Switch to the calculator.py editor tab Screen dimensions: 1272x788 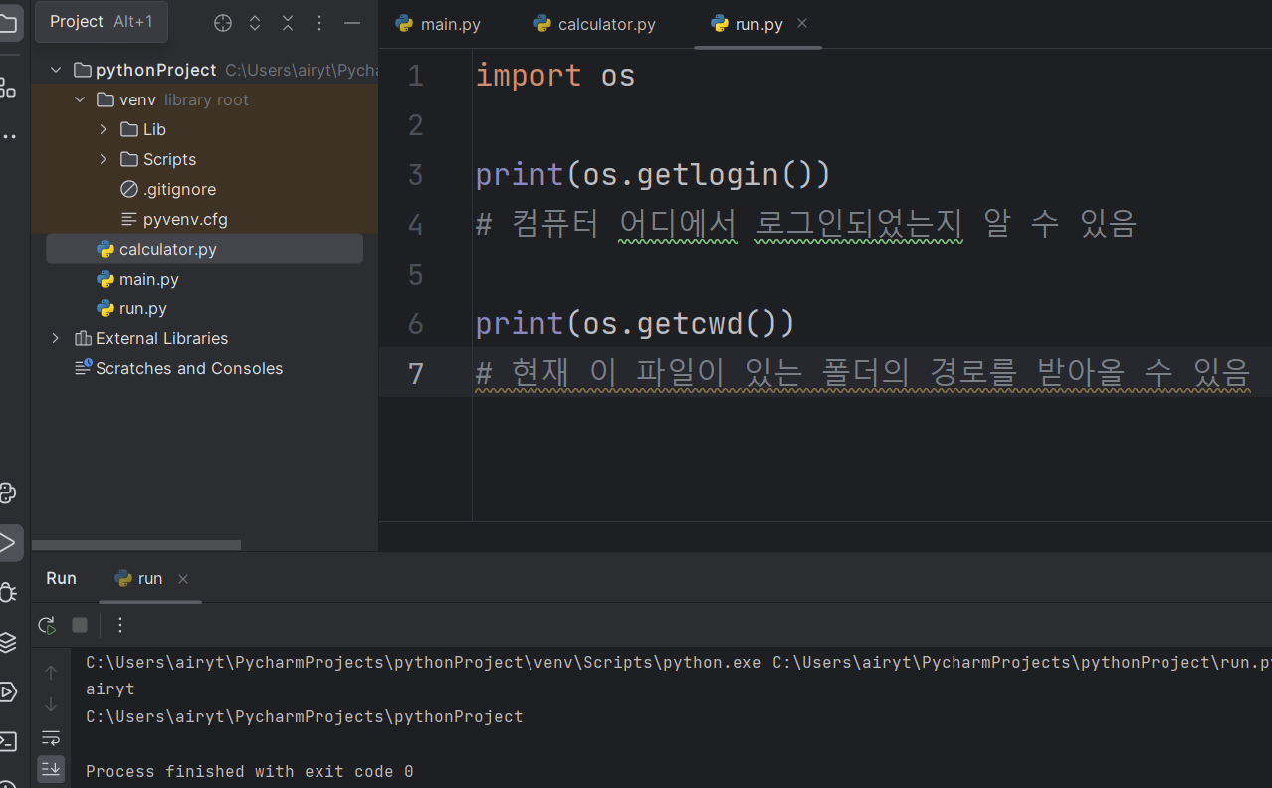[594, 24]
